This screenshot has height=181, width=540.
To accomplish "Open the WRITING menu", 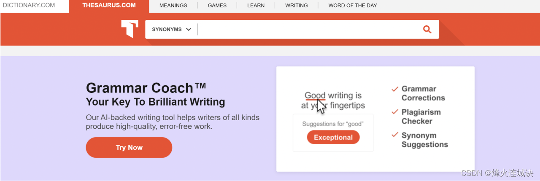I will [x=296, y=5].
